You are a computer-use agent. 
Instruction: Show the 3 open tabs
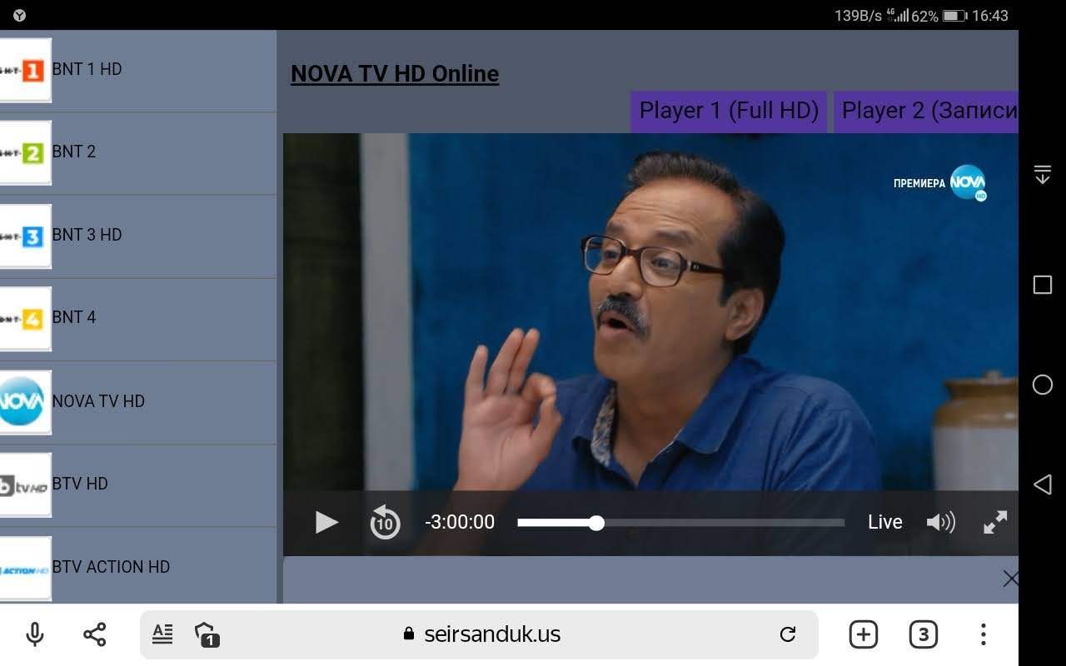point(923,634)
